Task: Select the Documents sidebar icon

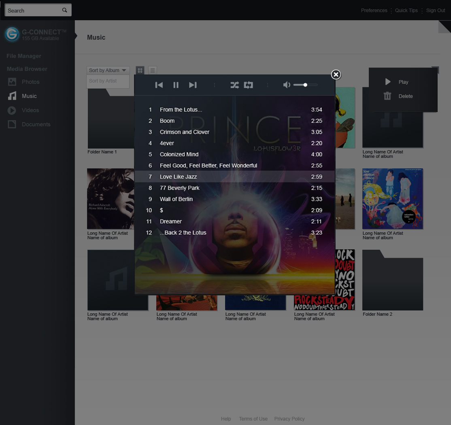Action: (x=12, y=124)
